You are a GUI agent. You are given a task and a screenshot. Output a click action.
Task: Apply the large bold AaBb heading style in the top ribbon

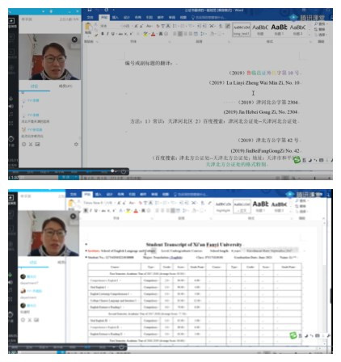pyautogui.click(x=279, y=27)
